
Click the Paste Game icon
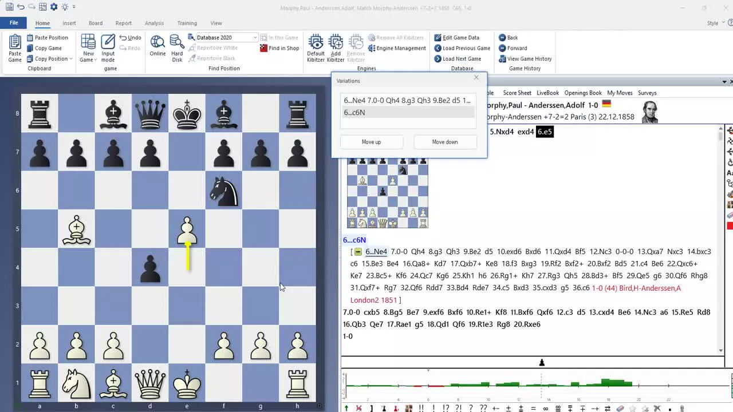point(15,48)
